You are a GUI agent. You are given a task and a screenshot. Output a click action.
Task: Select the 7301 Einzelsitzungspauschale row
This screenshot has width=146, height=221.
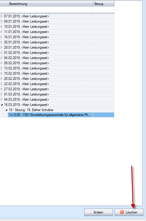61,115
